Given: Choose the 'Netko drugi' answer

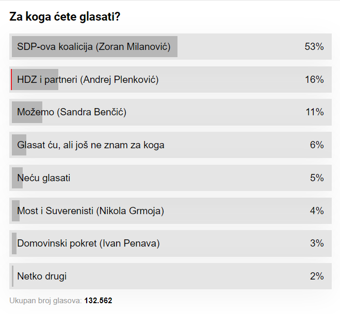Looking at the screenshot, I should [x=42, y=276].
